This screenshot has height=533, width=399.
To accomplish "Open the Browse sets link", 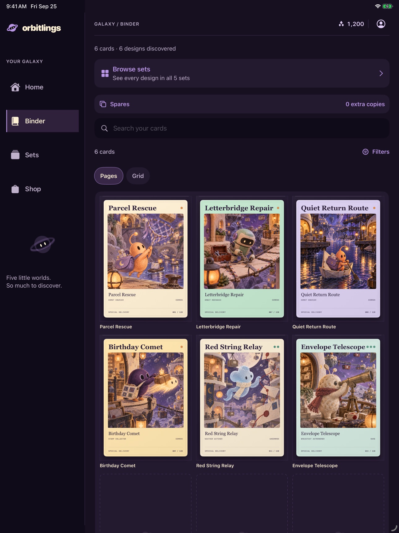I will [242, 73].
